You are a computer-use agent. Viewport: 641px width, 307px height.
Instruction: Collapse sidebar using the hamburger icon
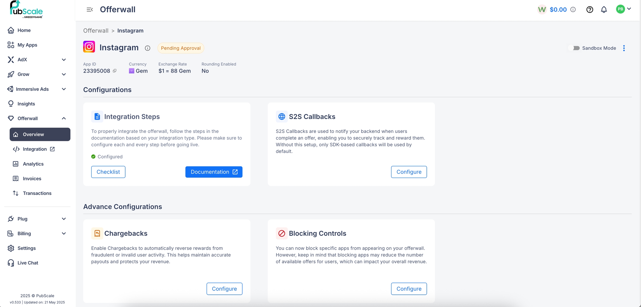[x=90, y=10]
